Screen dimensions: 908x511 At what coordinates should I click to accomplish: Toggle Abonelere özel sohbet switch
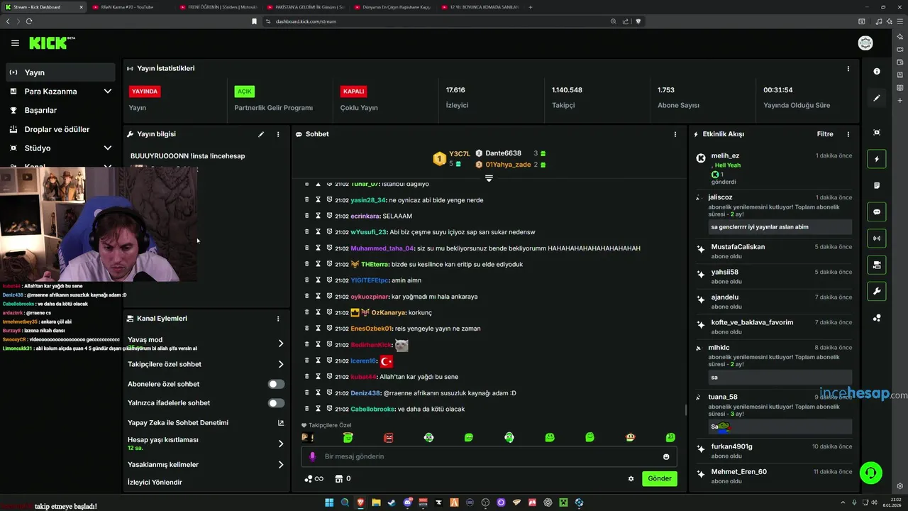276,384
